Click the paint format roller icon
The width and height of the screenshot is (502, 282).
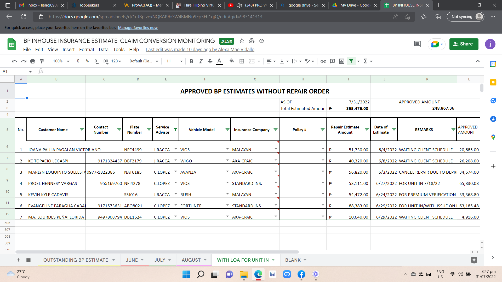[x=42, y=61]
